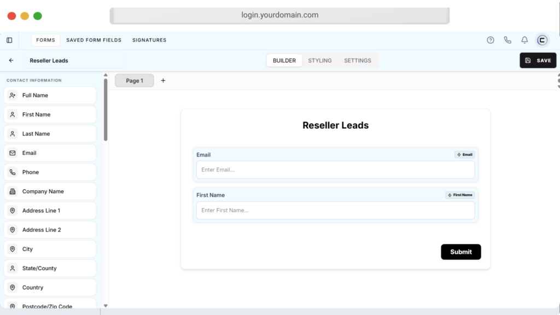Select the Company Name field icon
Screen dimensions: 560x315
point(13,191)
